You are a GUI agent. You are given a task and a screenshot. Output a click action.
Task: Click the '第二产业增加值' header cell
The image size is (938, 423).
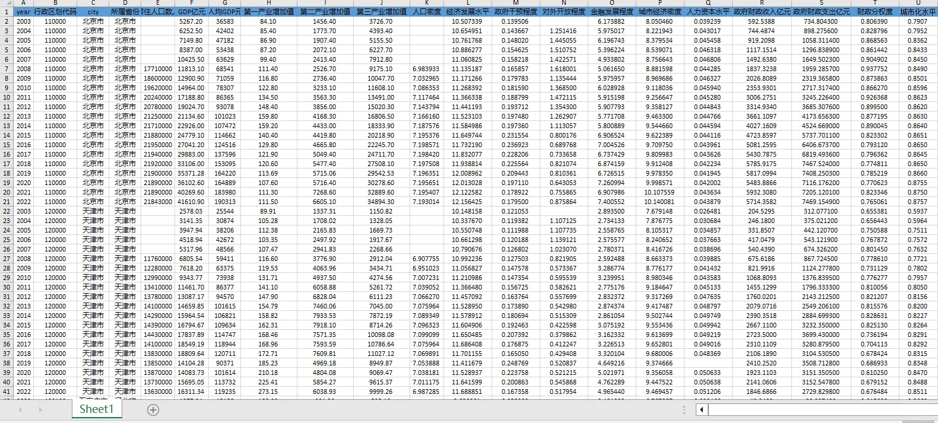point(325,12)
